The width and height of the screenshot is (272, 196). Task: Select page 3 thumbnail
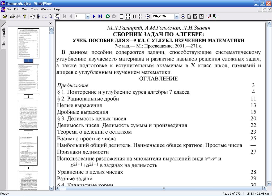(x=28, y=115)
